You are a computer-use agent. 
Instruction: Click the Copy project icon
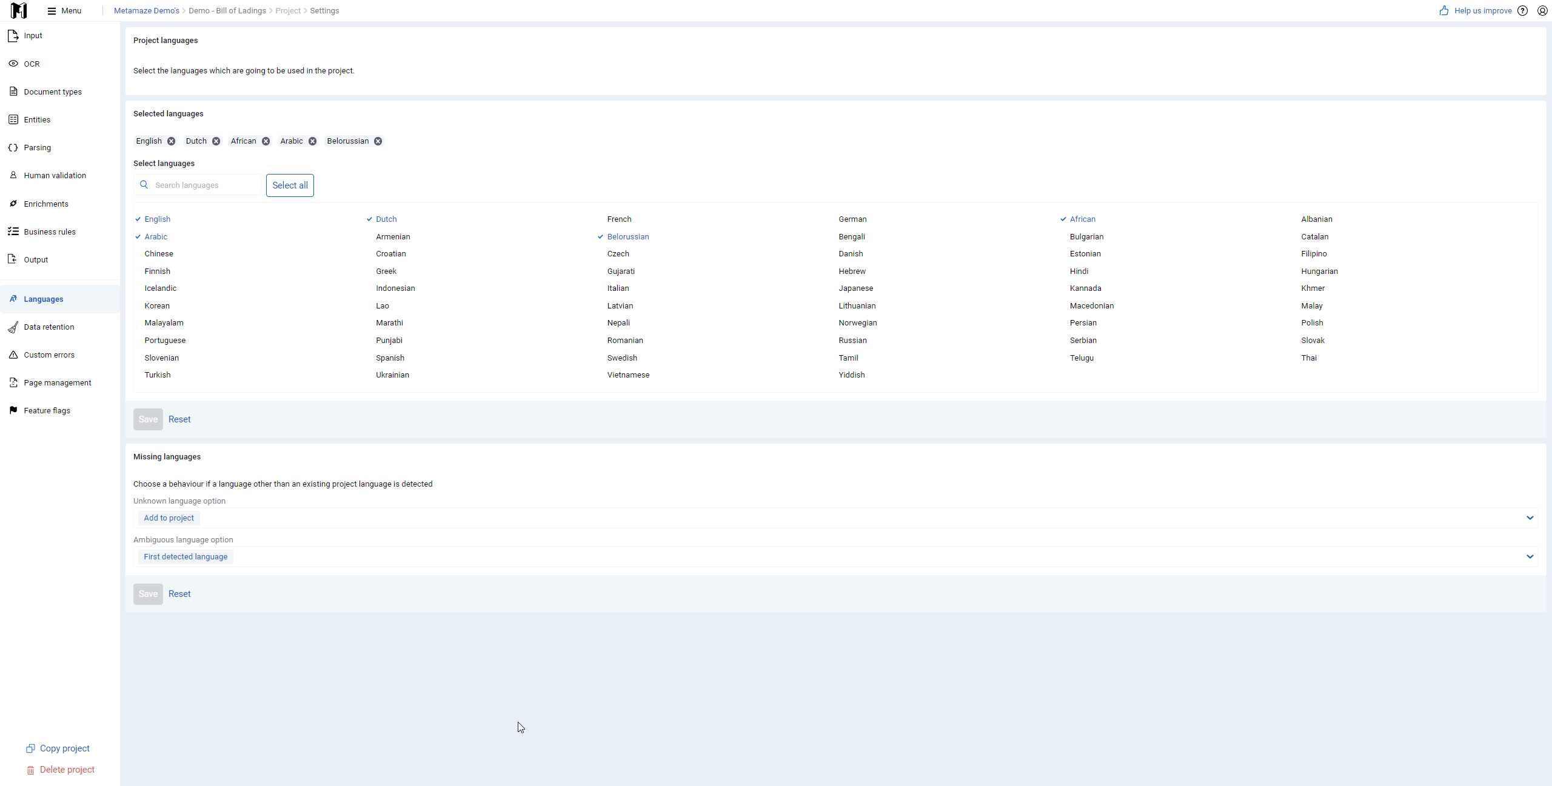[30, 748]
